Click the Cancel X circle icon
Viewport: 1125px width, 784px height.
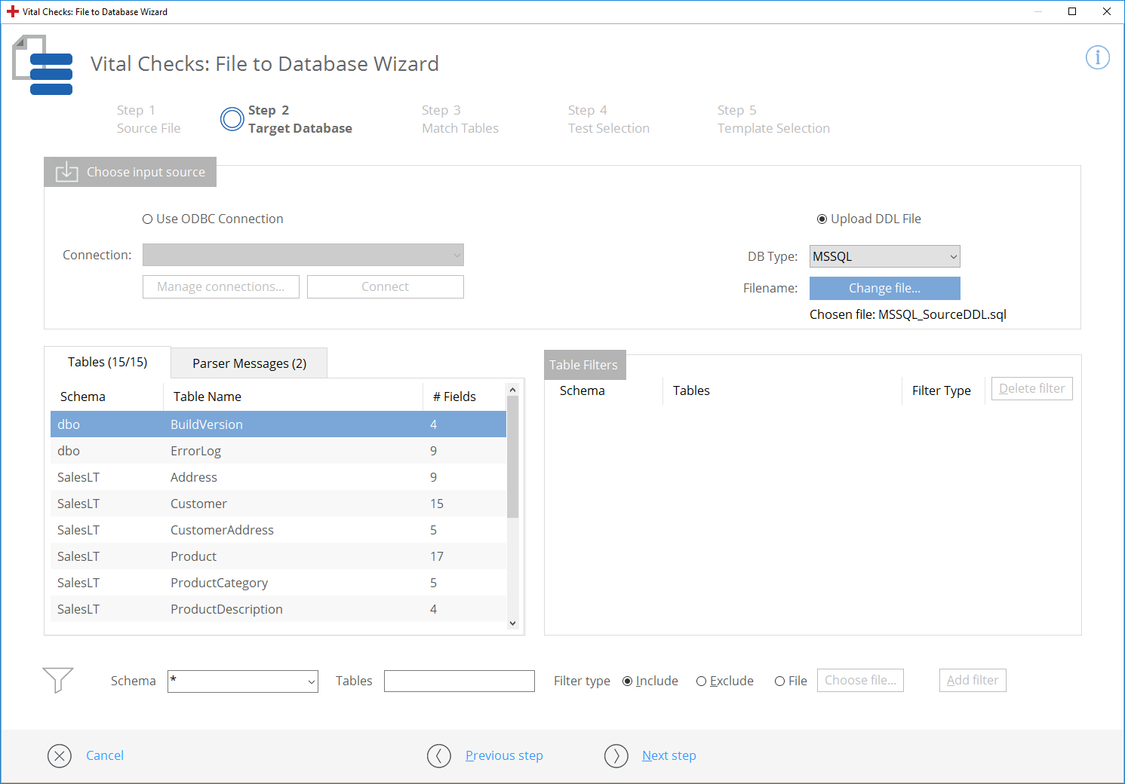click(x=60, y=755)
